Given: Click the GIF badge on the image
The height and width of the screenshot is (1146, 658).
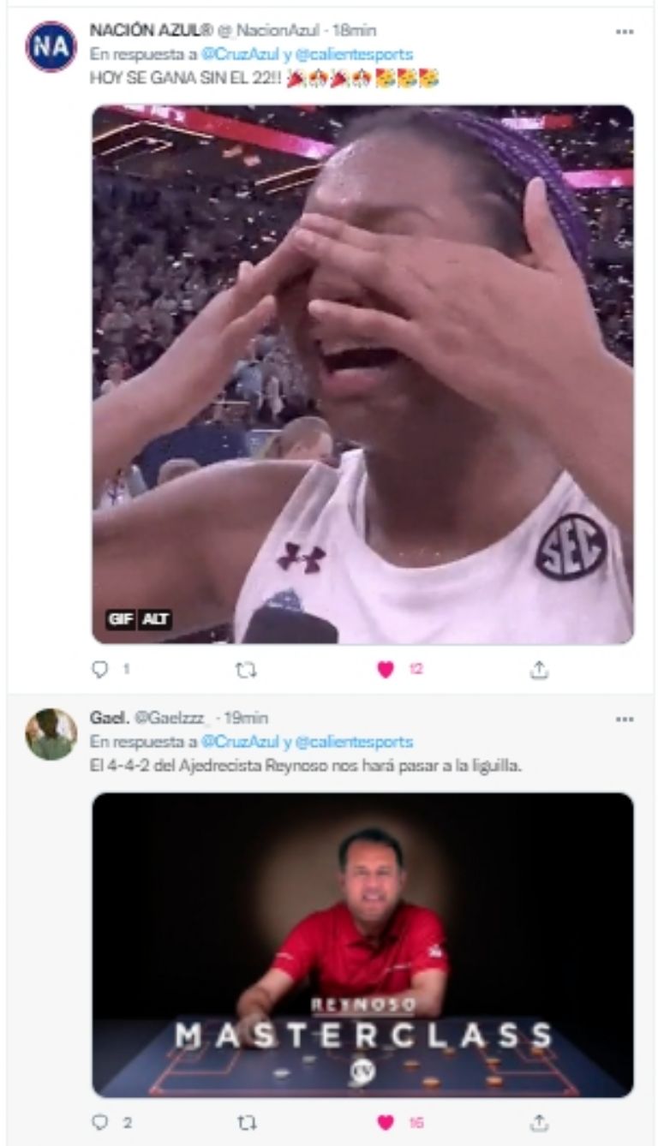Looking at the screenshot, I should click(119, 619).
